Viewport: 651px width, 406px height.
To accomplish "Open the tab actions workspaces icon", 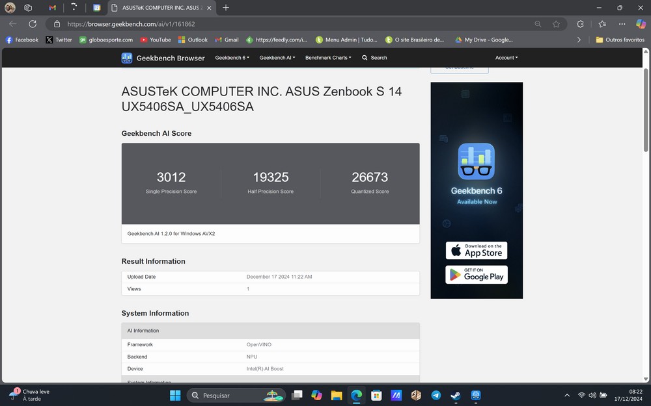I will pyautogui.click(x=28, y=7).
